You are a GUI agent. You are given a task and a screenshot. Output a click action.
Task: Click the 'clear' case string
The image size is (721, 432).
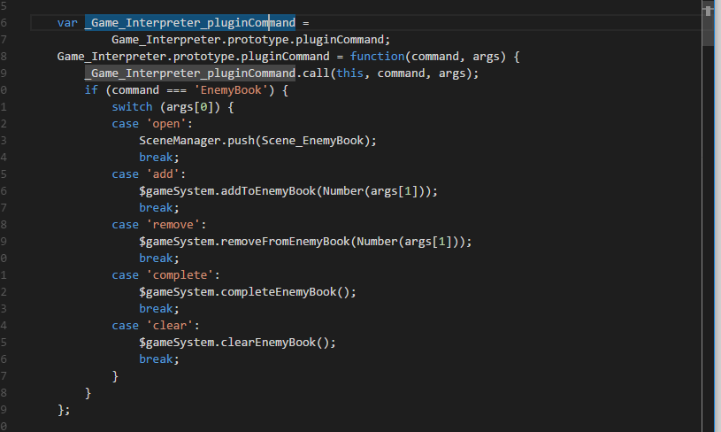point(170,326)
